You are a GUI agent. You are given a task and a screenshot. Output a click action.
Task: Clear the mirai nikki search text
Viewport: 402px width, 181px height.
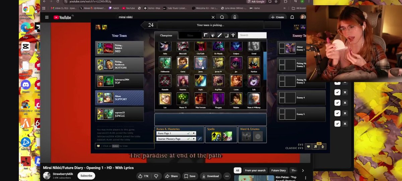213,17
